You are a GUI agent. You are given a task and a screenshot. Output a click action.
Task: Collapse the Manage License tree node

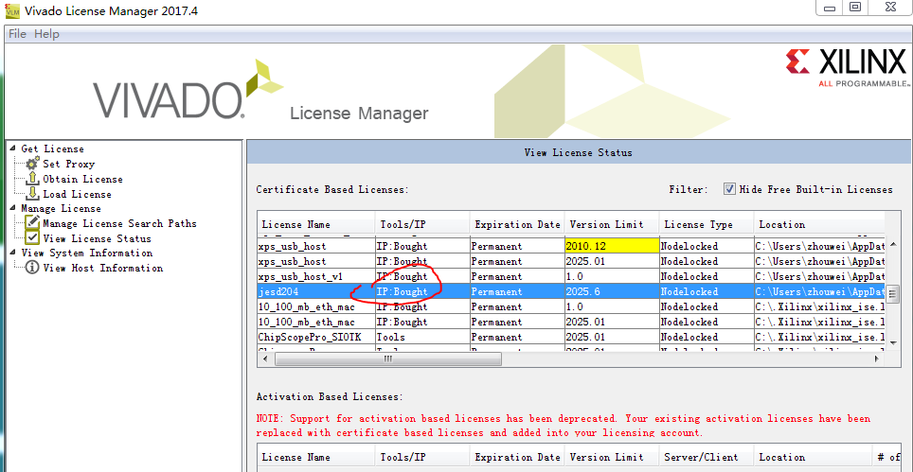click(x=13, y=208)
